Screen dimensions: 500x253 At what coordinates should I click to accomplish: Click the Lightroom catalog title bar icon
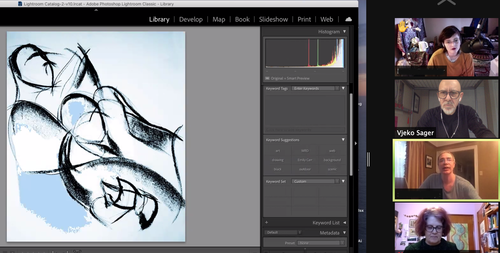20,4
